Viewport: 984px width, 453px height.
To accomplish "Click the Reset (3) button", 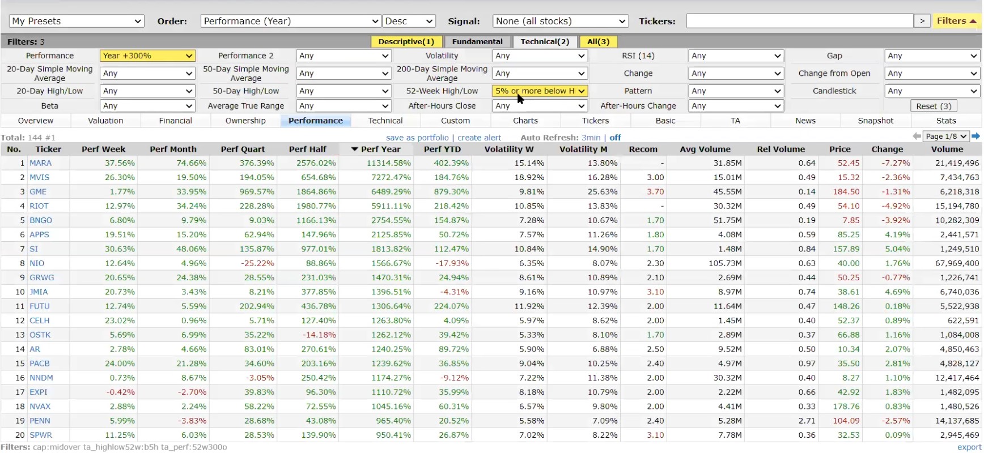I will click(x=934, y=106).
